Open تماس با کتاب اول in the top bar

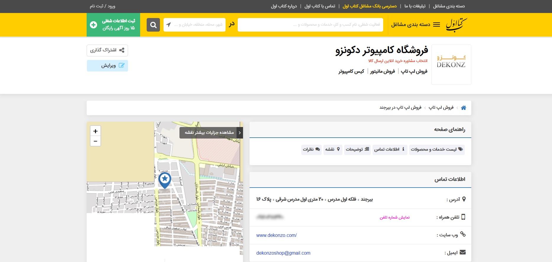pos(320,6)
